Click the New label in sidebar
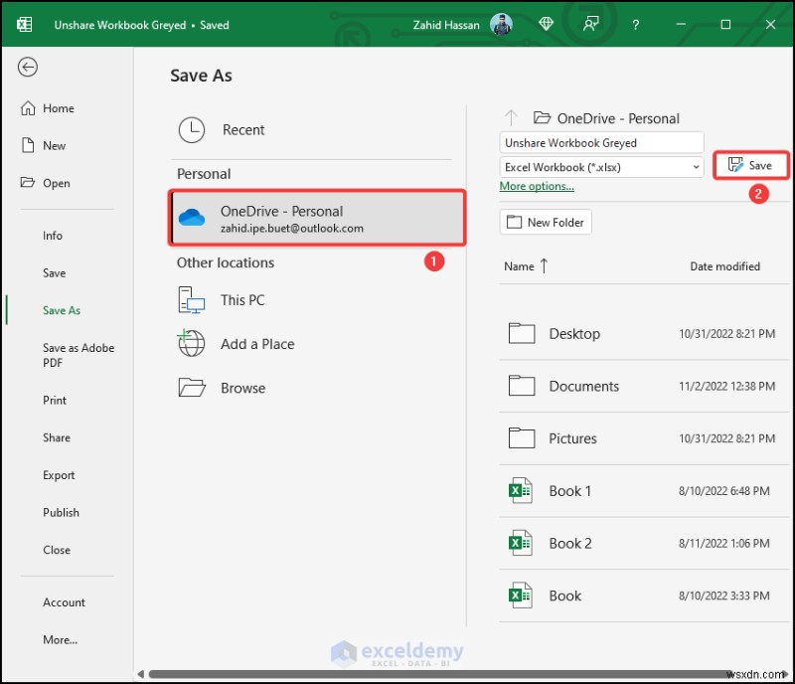Screen dimensions: 795x684 click(55, 145)
